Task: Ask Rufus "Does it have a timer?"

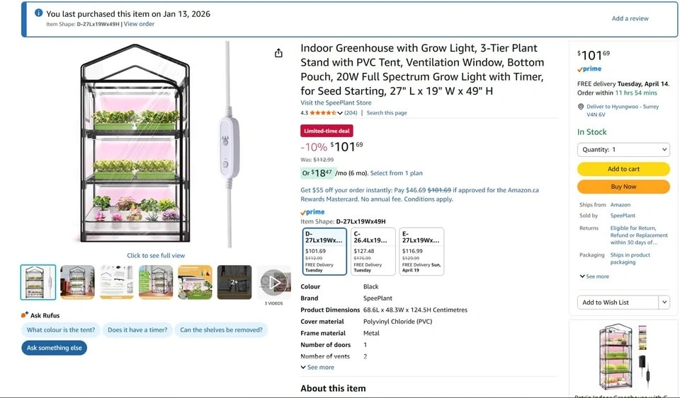Action: pyautogui.click(x=137, y=330)
